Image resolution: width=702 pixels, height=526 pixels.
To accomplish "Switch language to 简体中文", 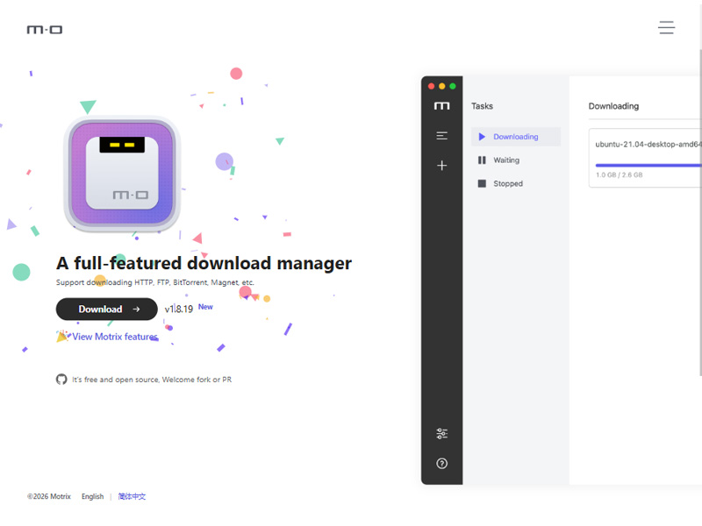I will [x=133, y=497].
